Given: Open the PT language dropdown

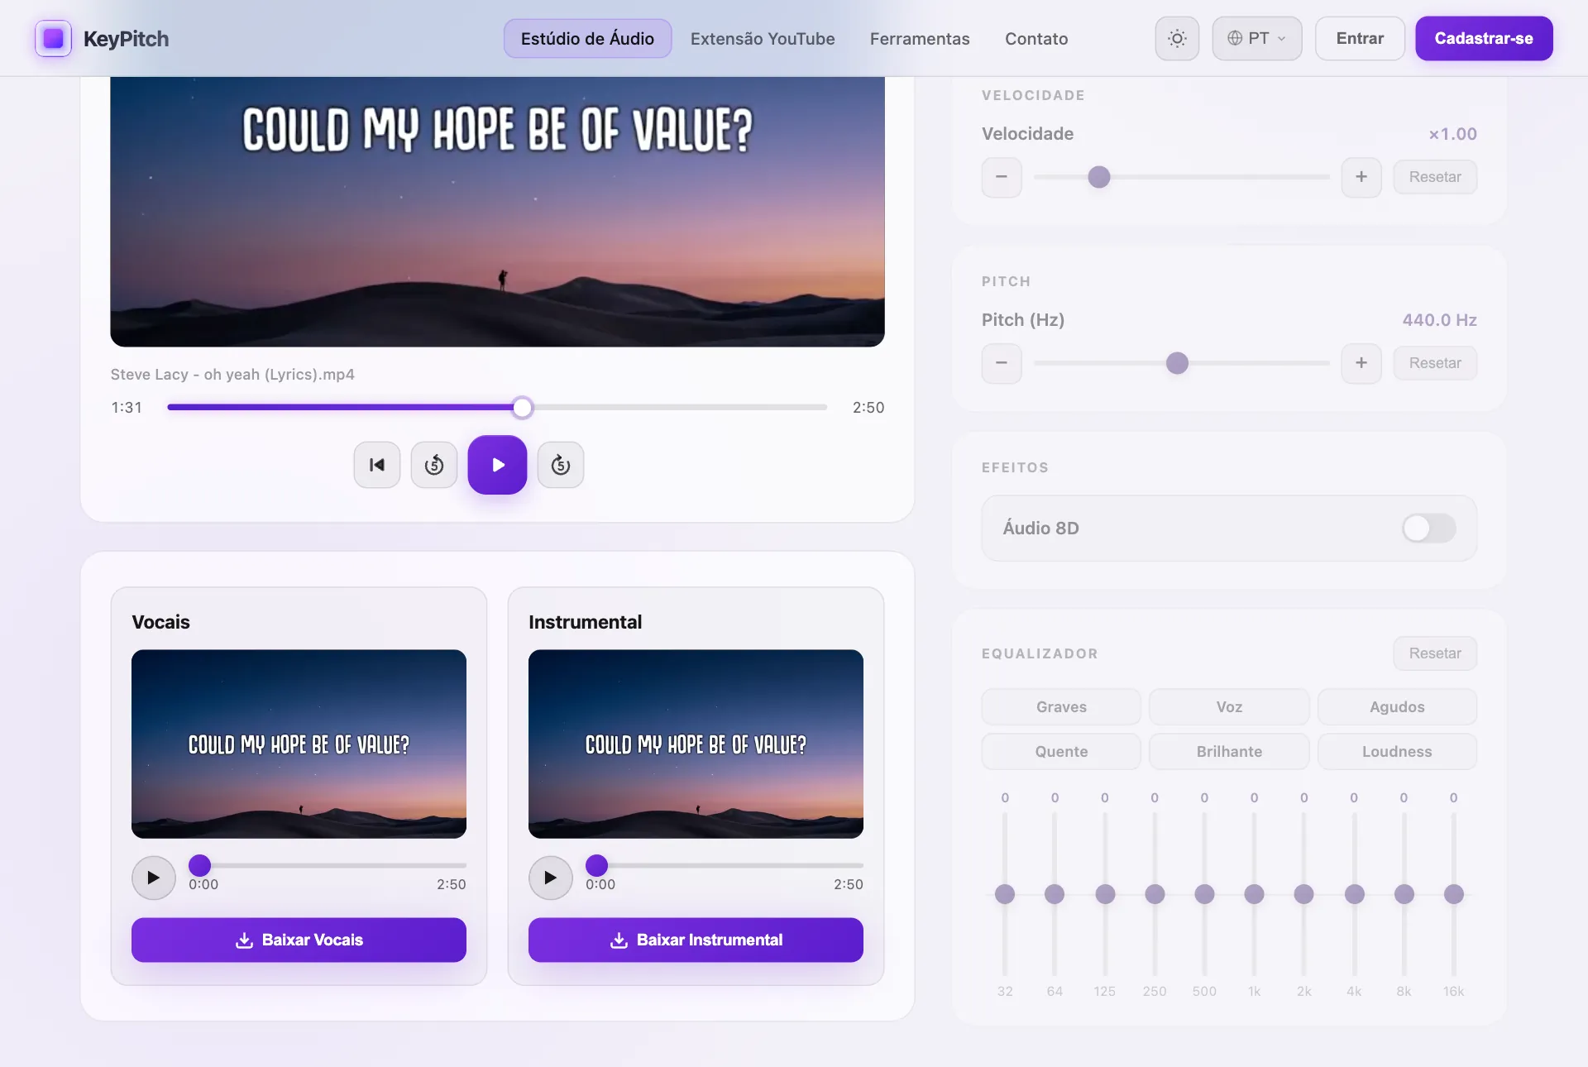Looking at the screenshot, I should point(1257,38).
